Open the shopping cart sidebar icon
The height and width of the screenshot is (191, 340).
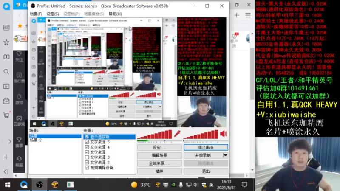(6, 115)
